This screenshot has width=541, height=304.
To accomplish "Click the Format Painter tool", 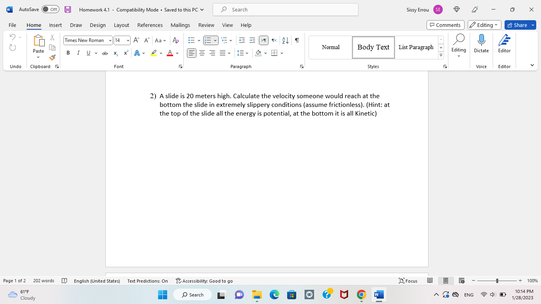I will (52, 57).
